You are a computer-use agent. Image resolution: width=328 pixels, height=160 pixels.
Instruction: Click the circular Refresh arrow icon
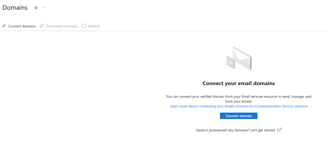tap(84, 26)
